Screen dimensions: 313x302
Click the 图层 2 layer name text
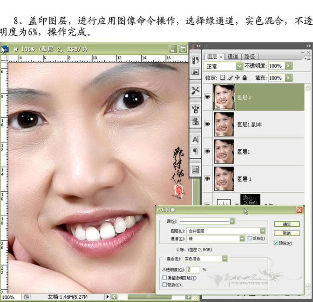point(245,98)
